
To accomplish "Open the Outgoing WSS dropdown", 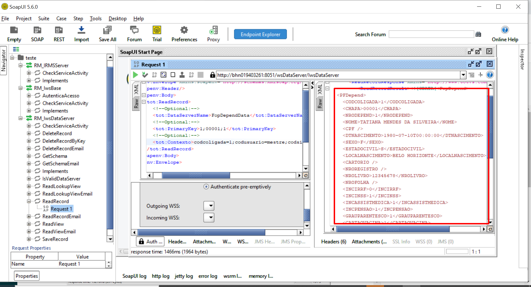I will (x=209, y=206).
